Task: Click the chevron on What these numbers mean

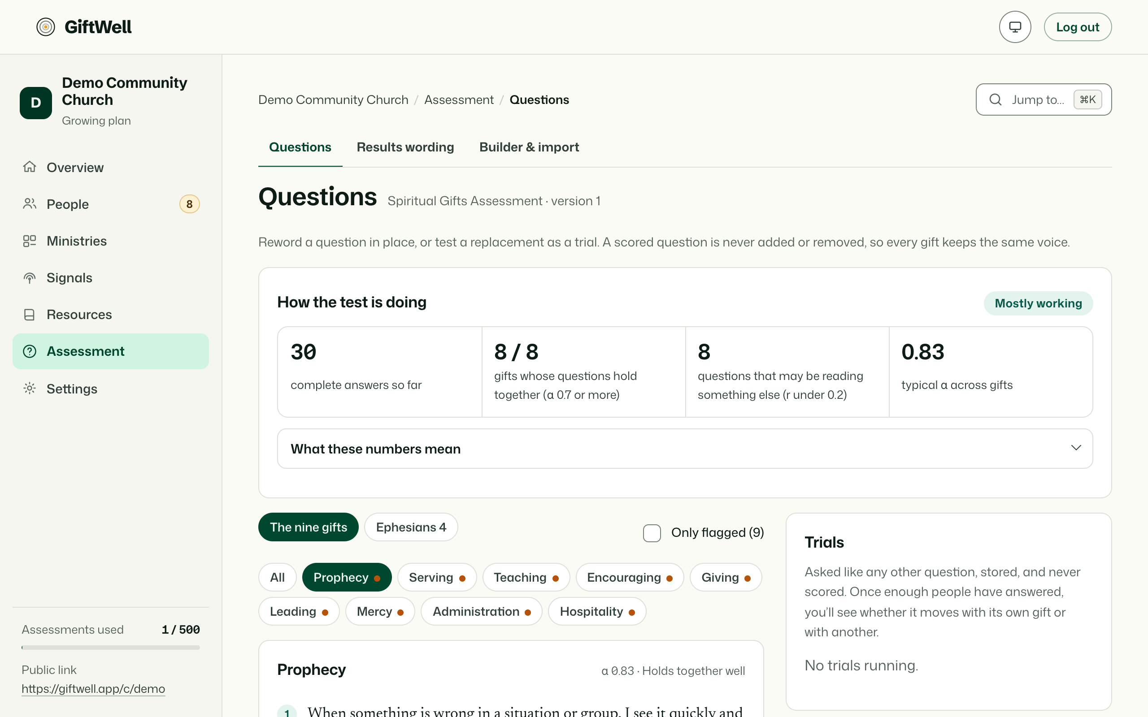Action: tap(1076, 448)
